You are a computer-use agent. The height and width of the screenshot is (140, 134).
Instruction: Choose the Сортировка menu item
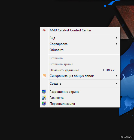80,44
